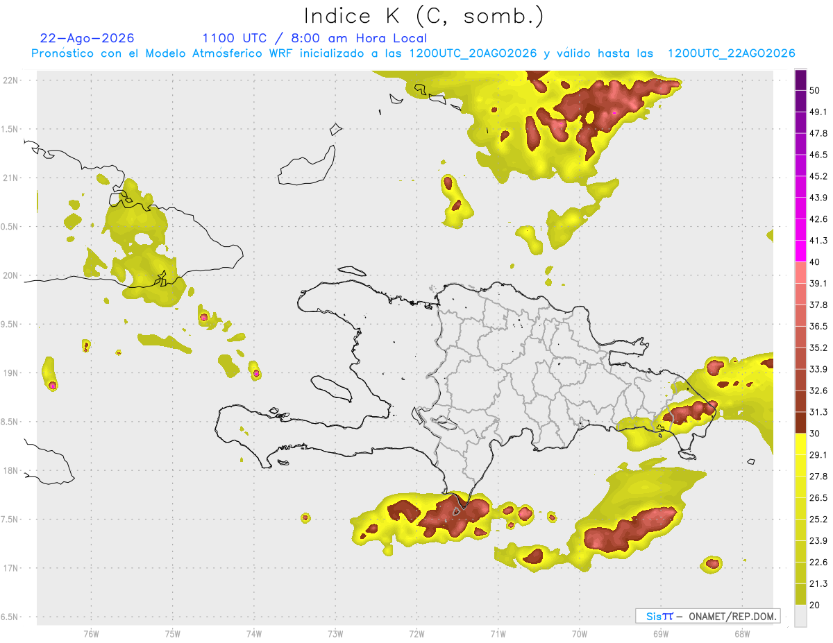Click the '71W' longitude label
The image size is (833, 643).
tap(498, 635)
